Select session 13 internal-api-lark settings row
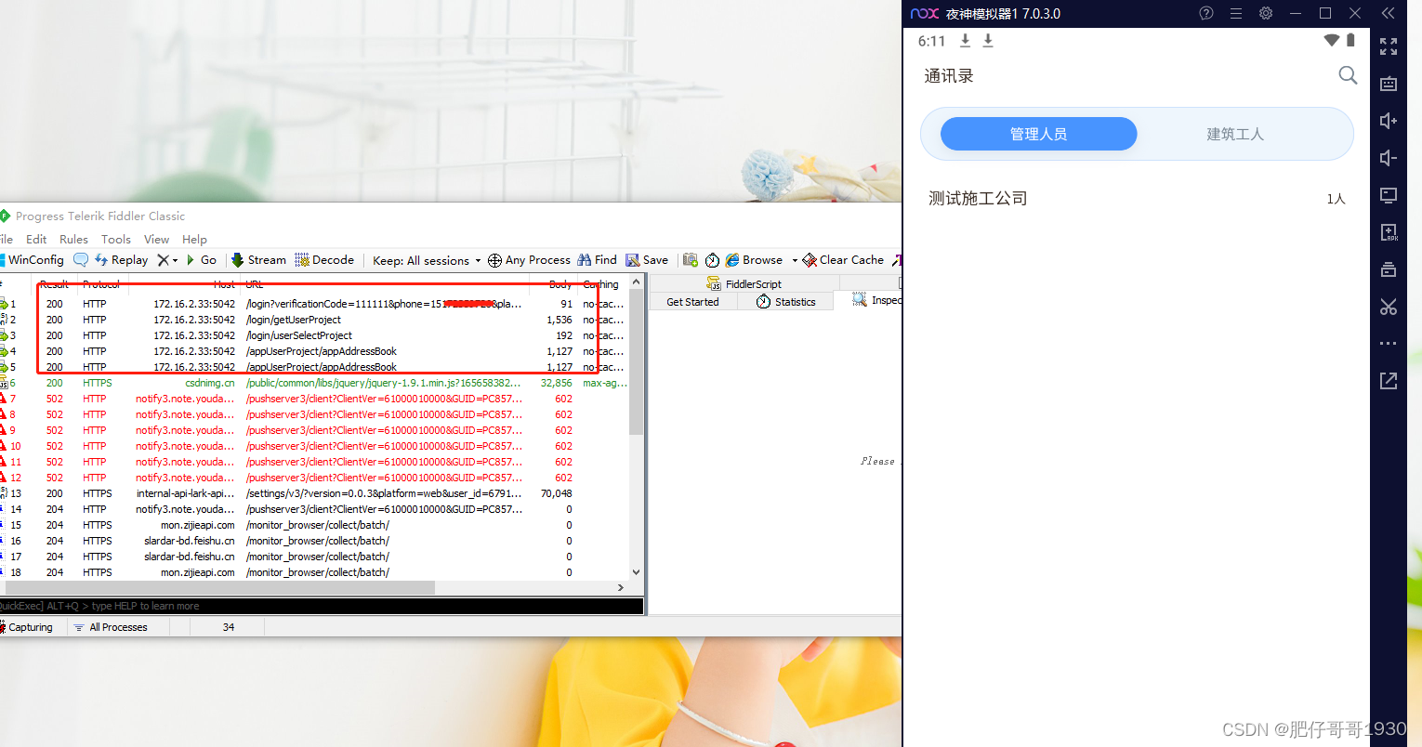Image resolution: width=1422 pixels, height=747 pixels. coord(314,493)
